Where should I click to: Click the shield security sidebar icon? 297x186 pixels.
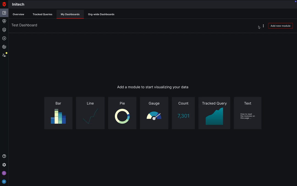point(4,29)
